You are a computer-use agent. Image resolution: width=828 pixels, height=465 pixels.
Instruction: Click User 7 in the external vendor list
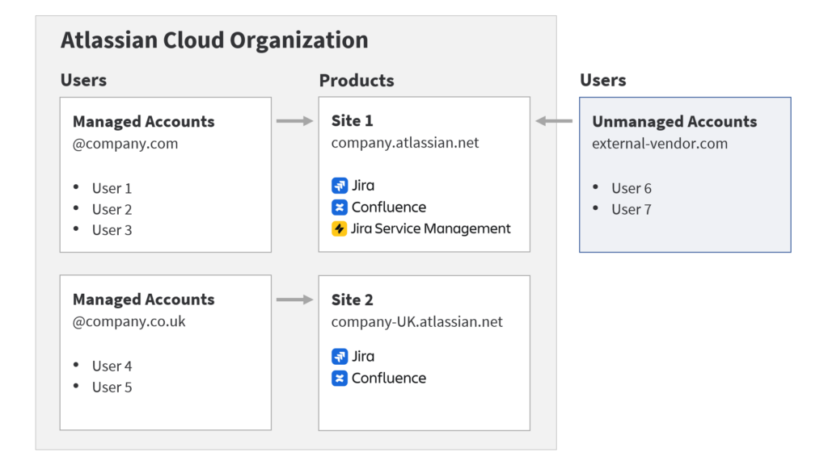click(x=631, y=209)
